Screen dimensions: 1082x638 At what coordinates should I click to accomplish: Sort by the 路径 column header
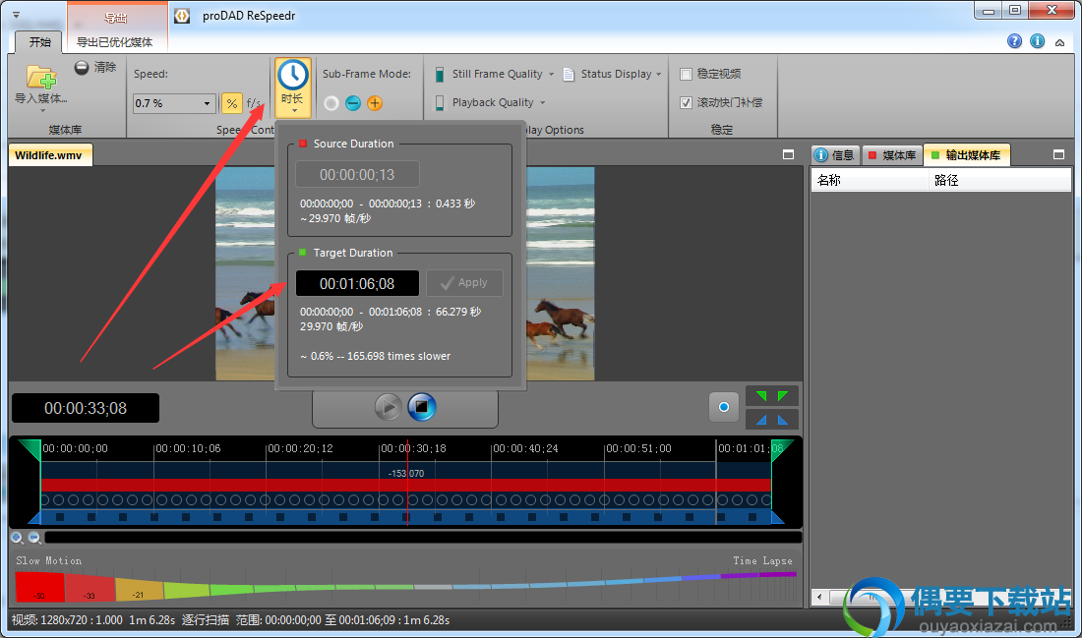pos(1000,180)
